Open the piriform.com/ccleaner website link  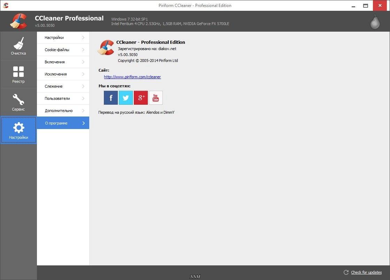pyautogui.click(x=132, y=77)
